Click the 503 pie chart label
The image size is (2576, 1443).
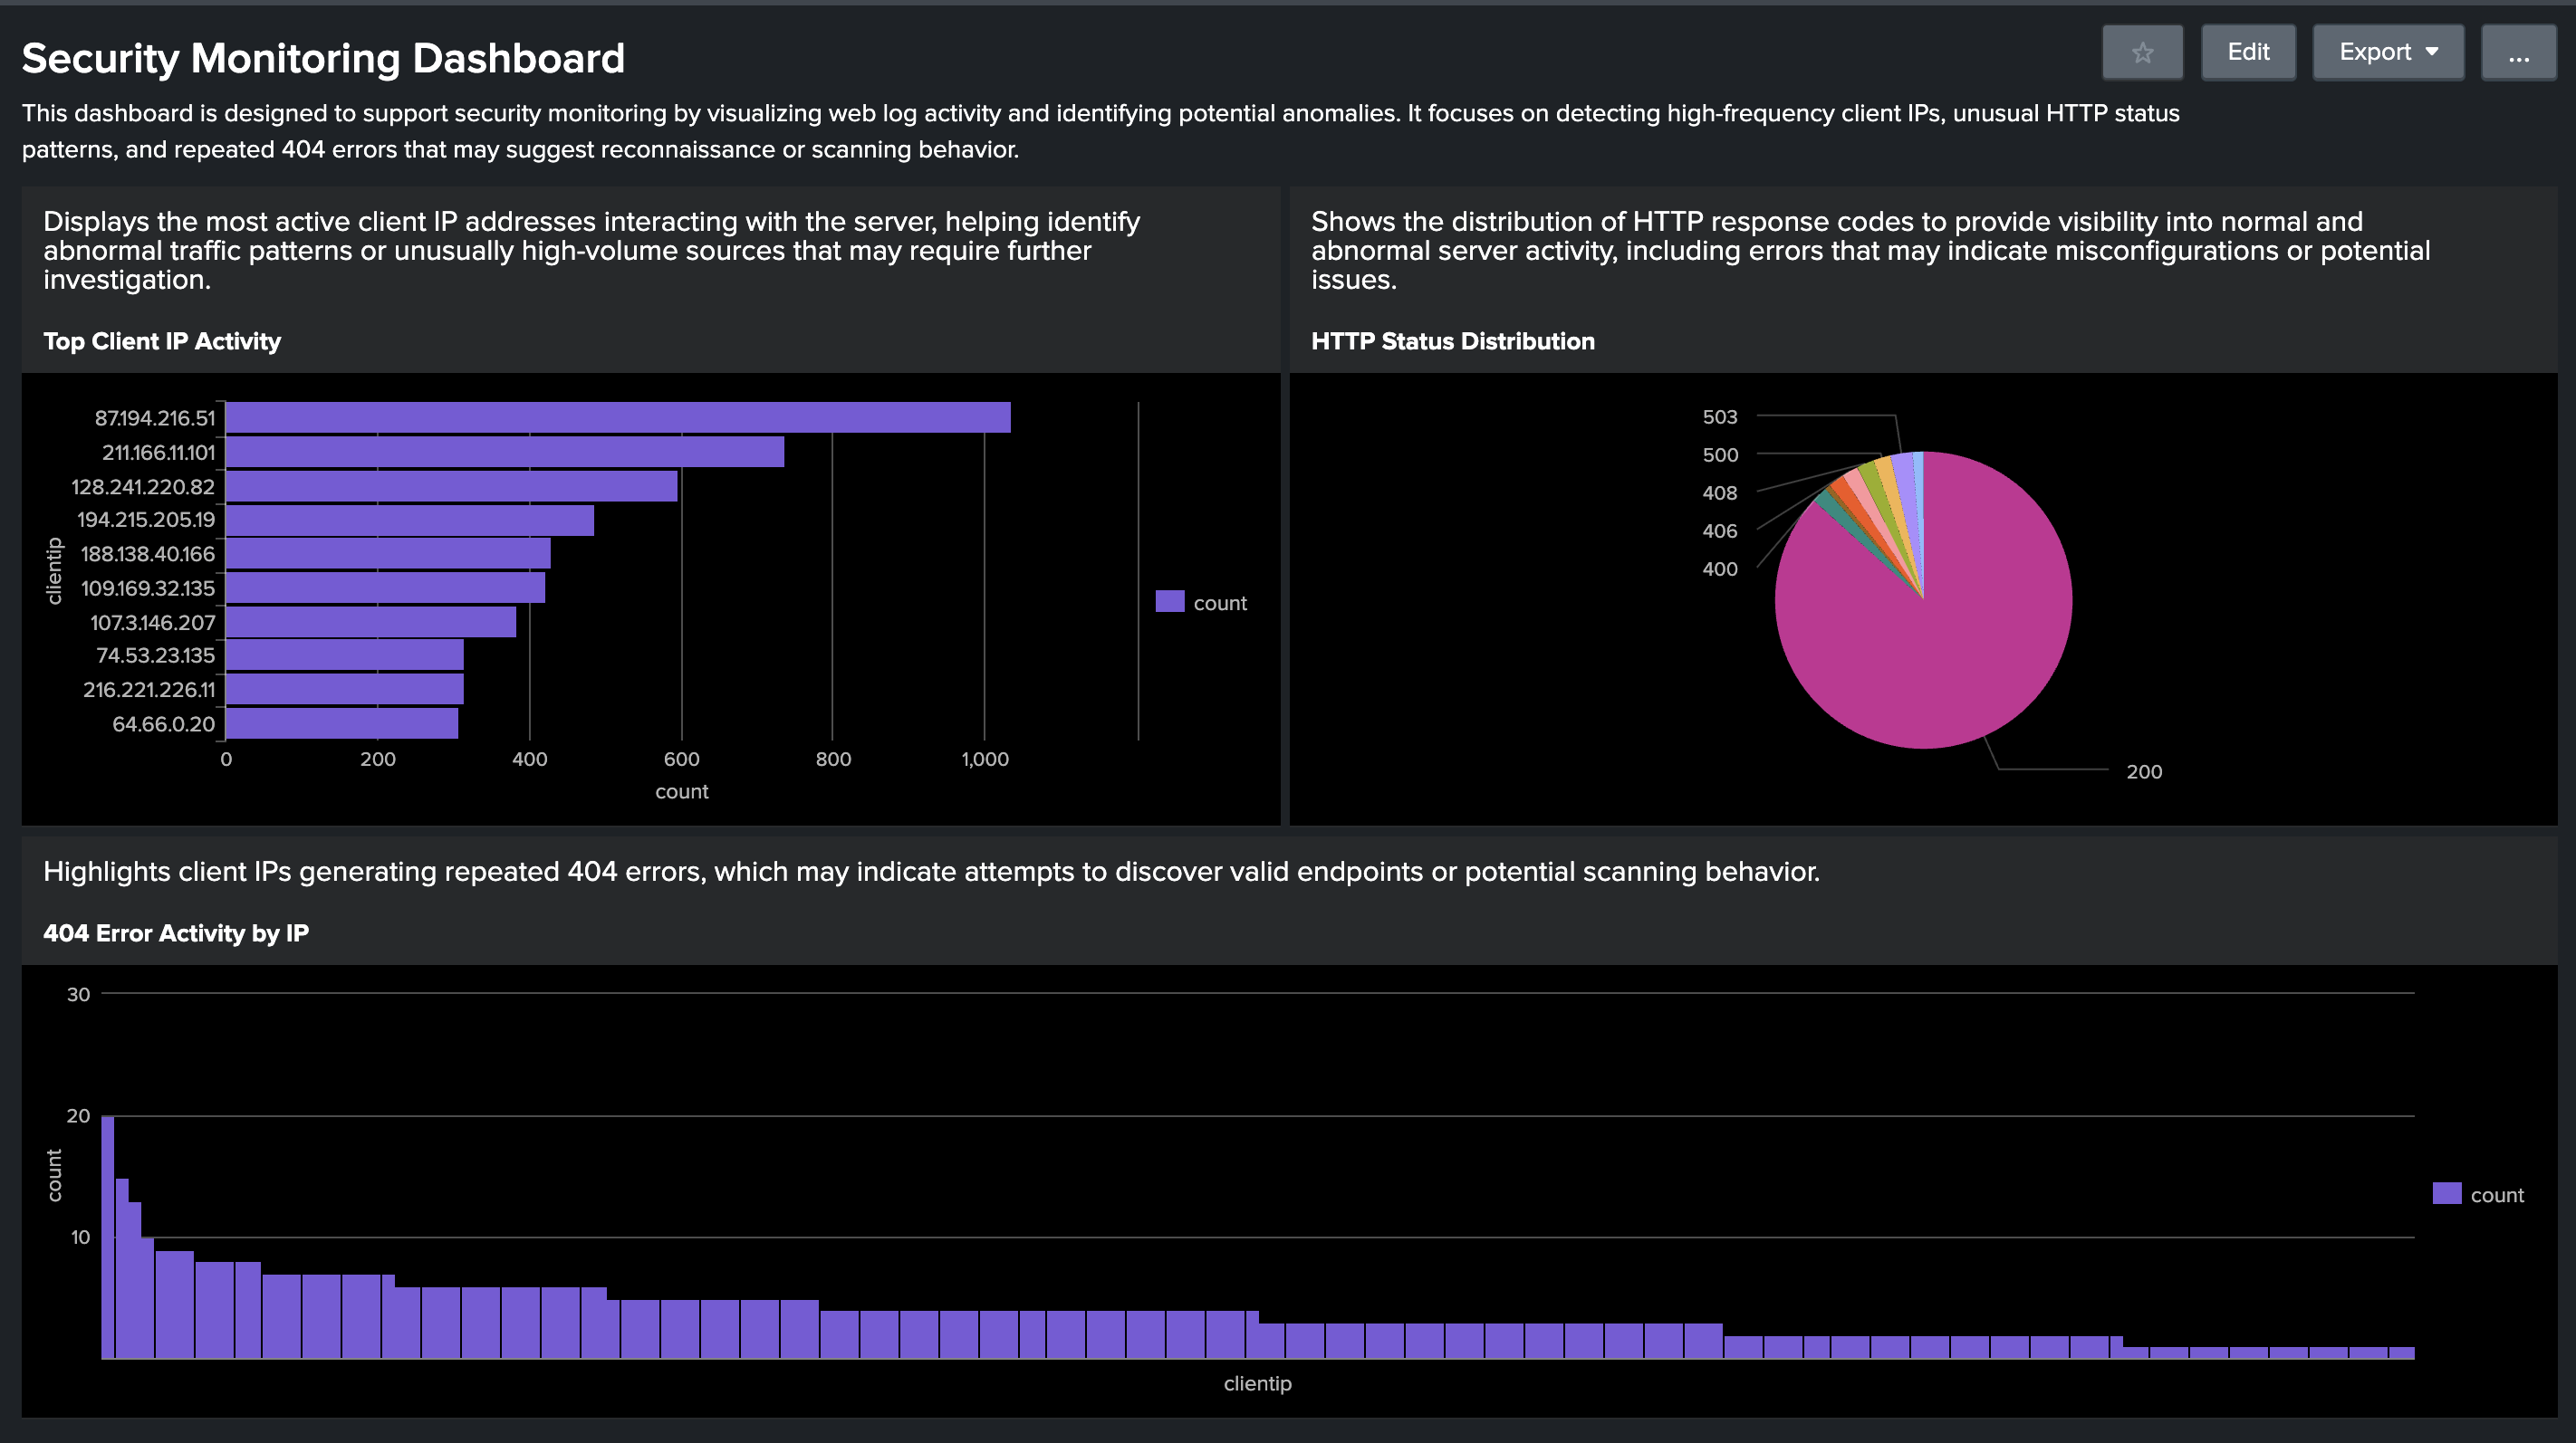1719,416
